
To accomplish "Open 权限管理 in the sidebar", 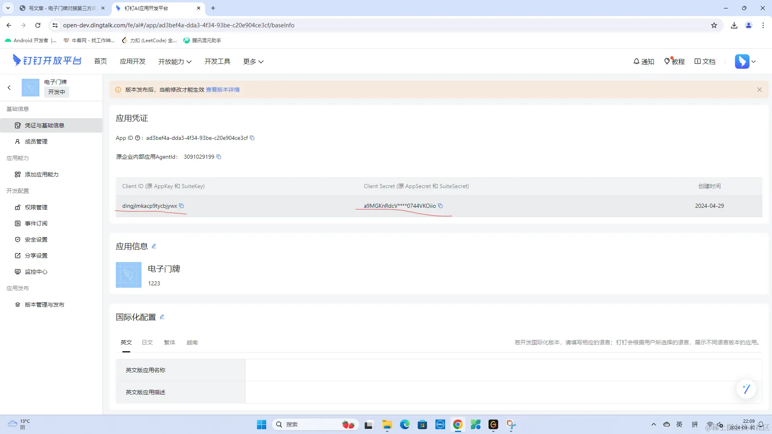I will point(36,207).
